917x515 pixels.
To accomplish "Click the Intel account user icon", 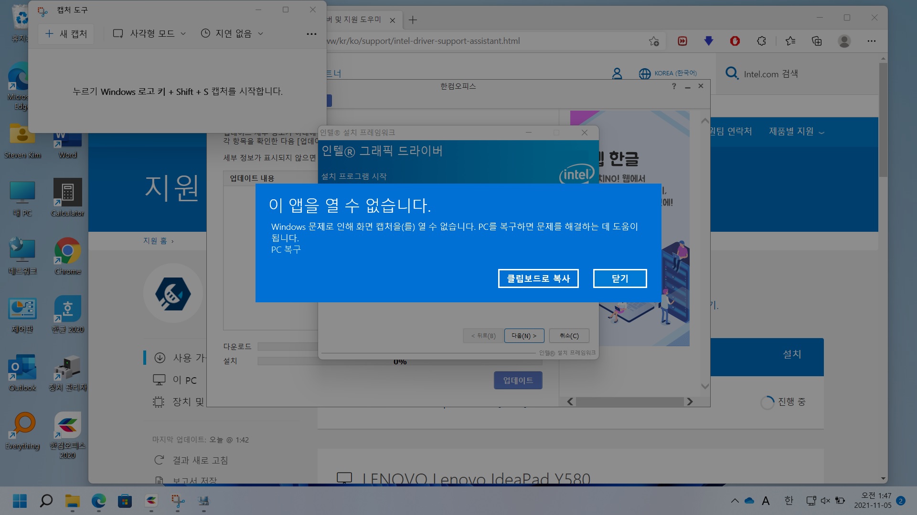I will click(617, 73).
